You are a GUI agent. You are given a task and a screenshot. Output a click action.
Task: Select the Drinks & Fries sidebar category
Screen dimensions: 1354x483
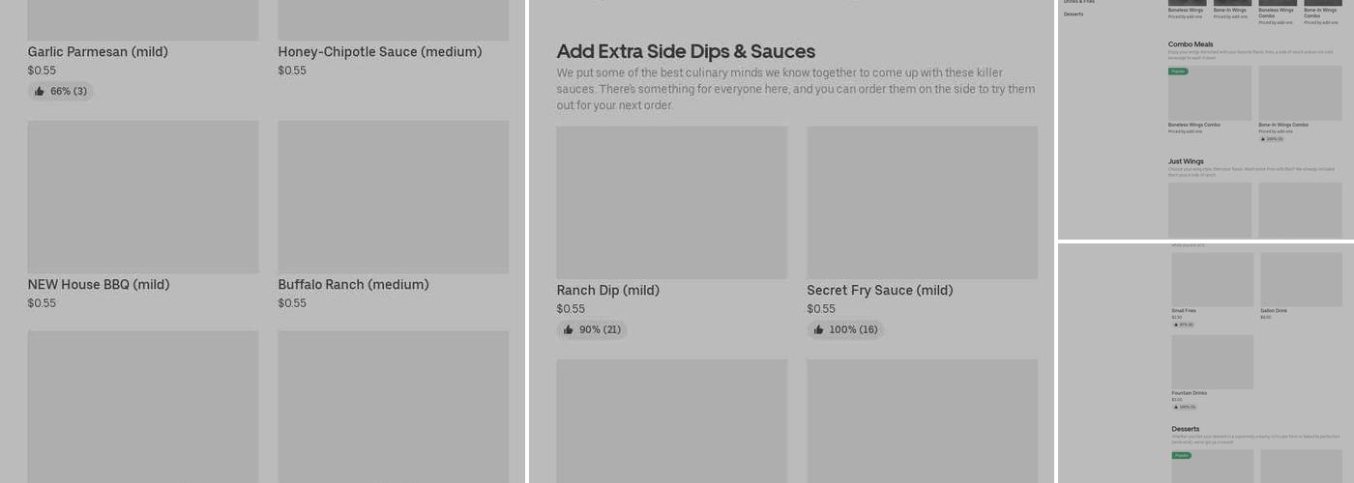pos(1079,2)
